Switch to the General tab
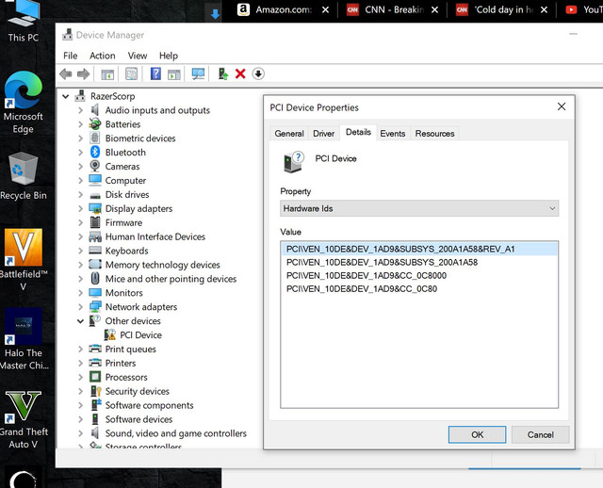 289,134
